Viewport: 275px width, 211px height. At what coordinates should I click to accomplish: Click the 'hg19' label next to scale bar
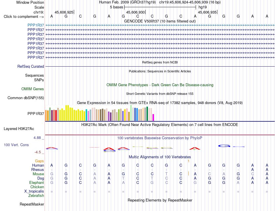pos(203,7)
